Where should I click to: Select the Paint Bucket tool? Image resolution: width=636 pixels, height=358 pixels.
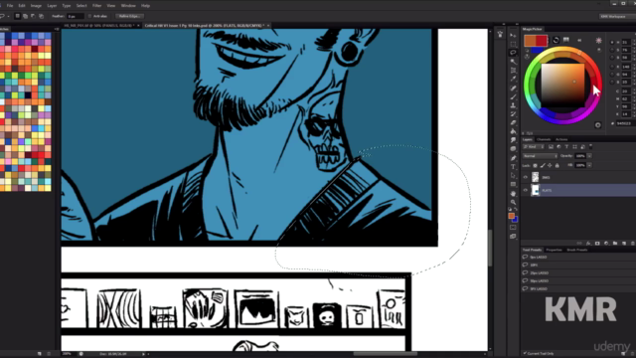(x=513, y=131)
